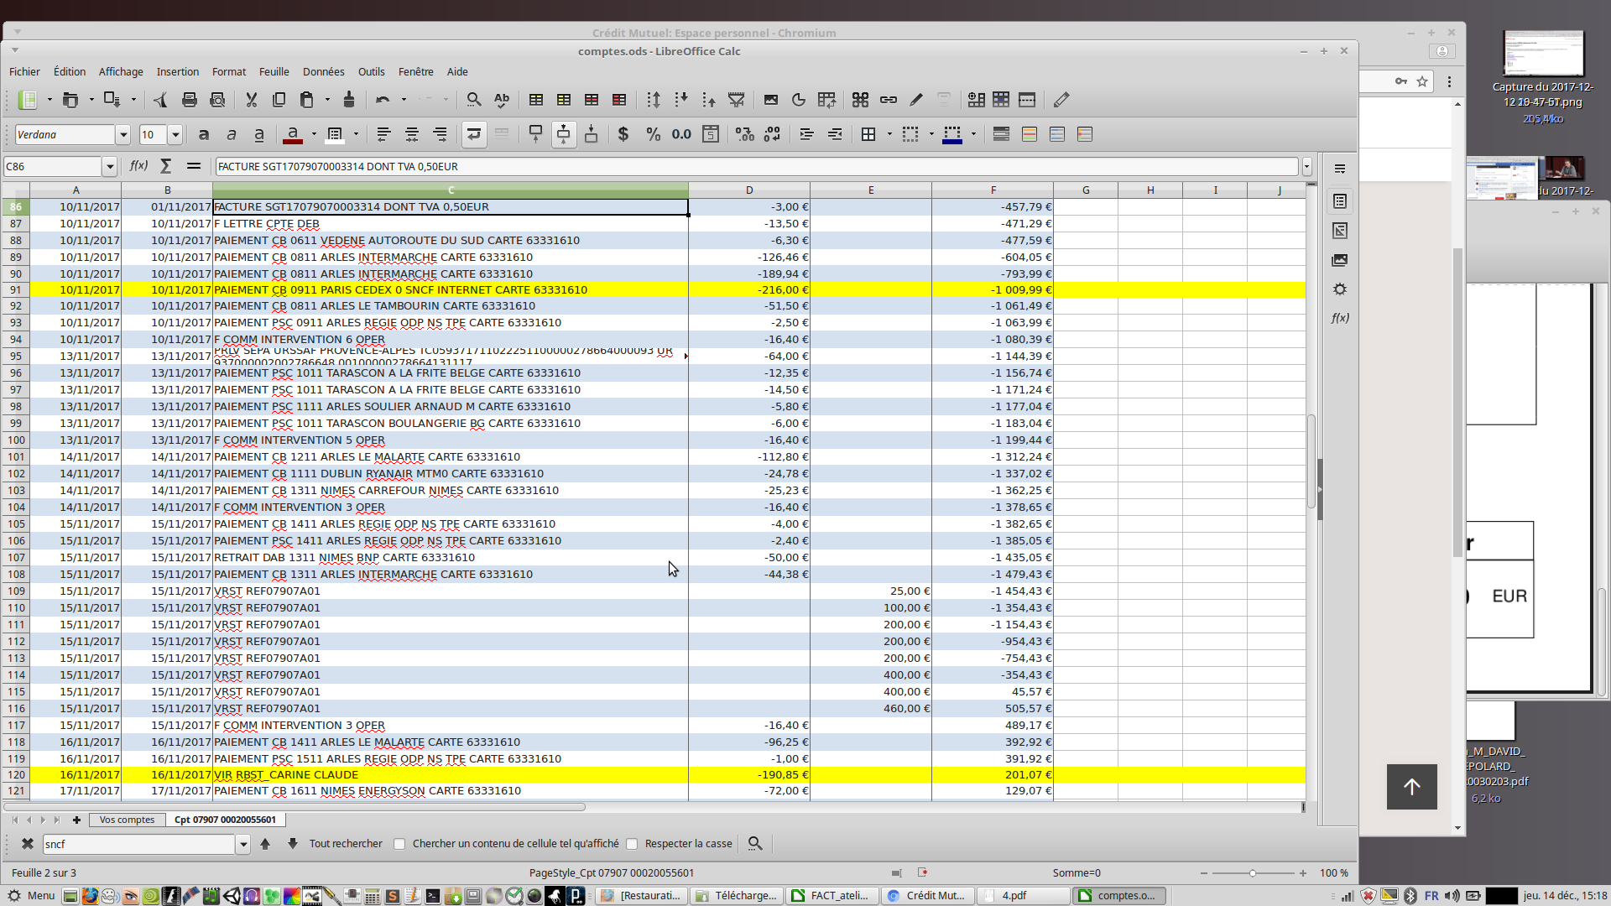Toggle the Wrap Text button
Screen dimensions: 1611x906
[474, 134]
